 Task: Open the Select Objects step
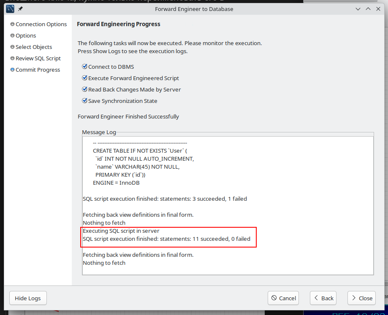pos(34,47)
